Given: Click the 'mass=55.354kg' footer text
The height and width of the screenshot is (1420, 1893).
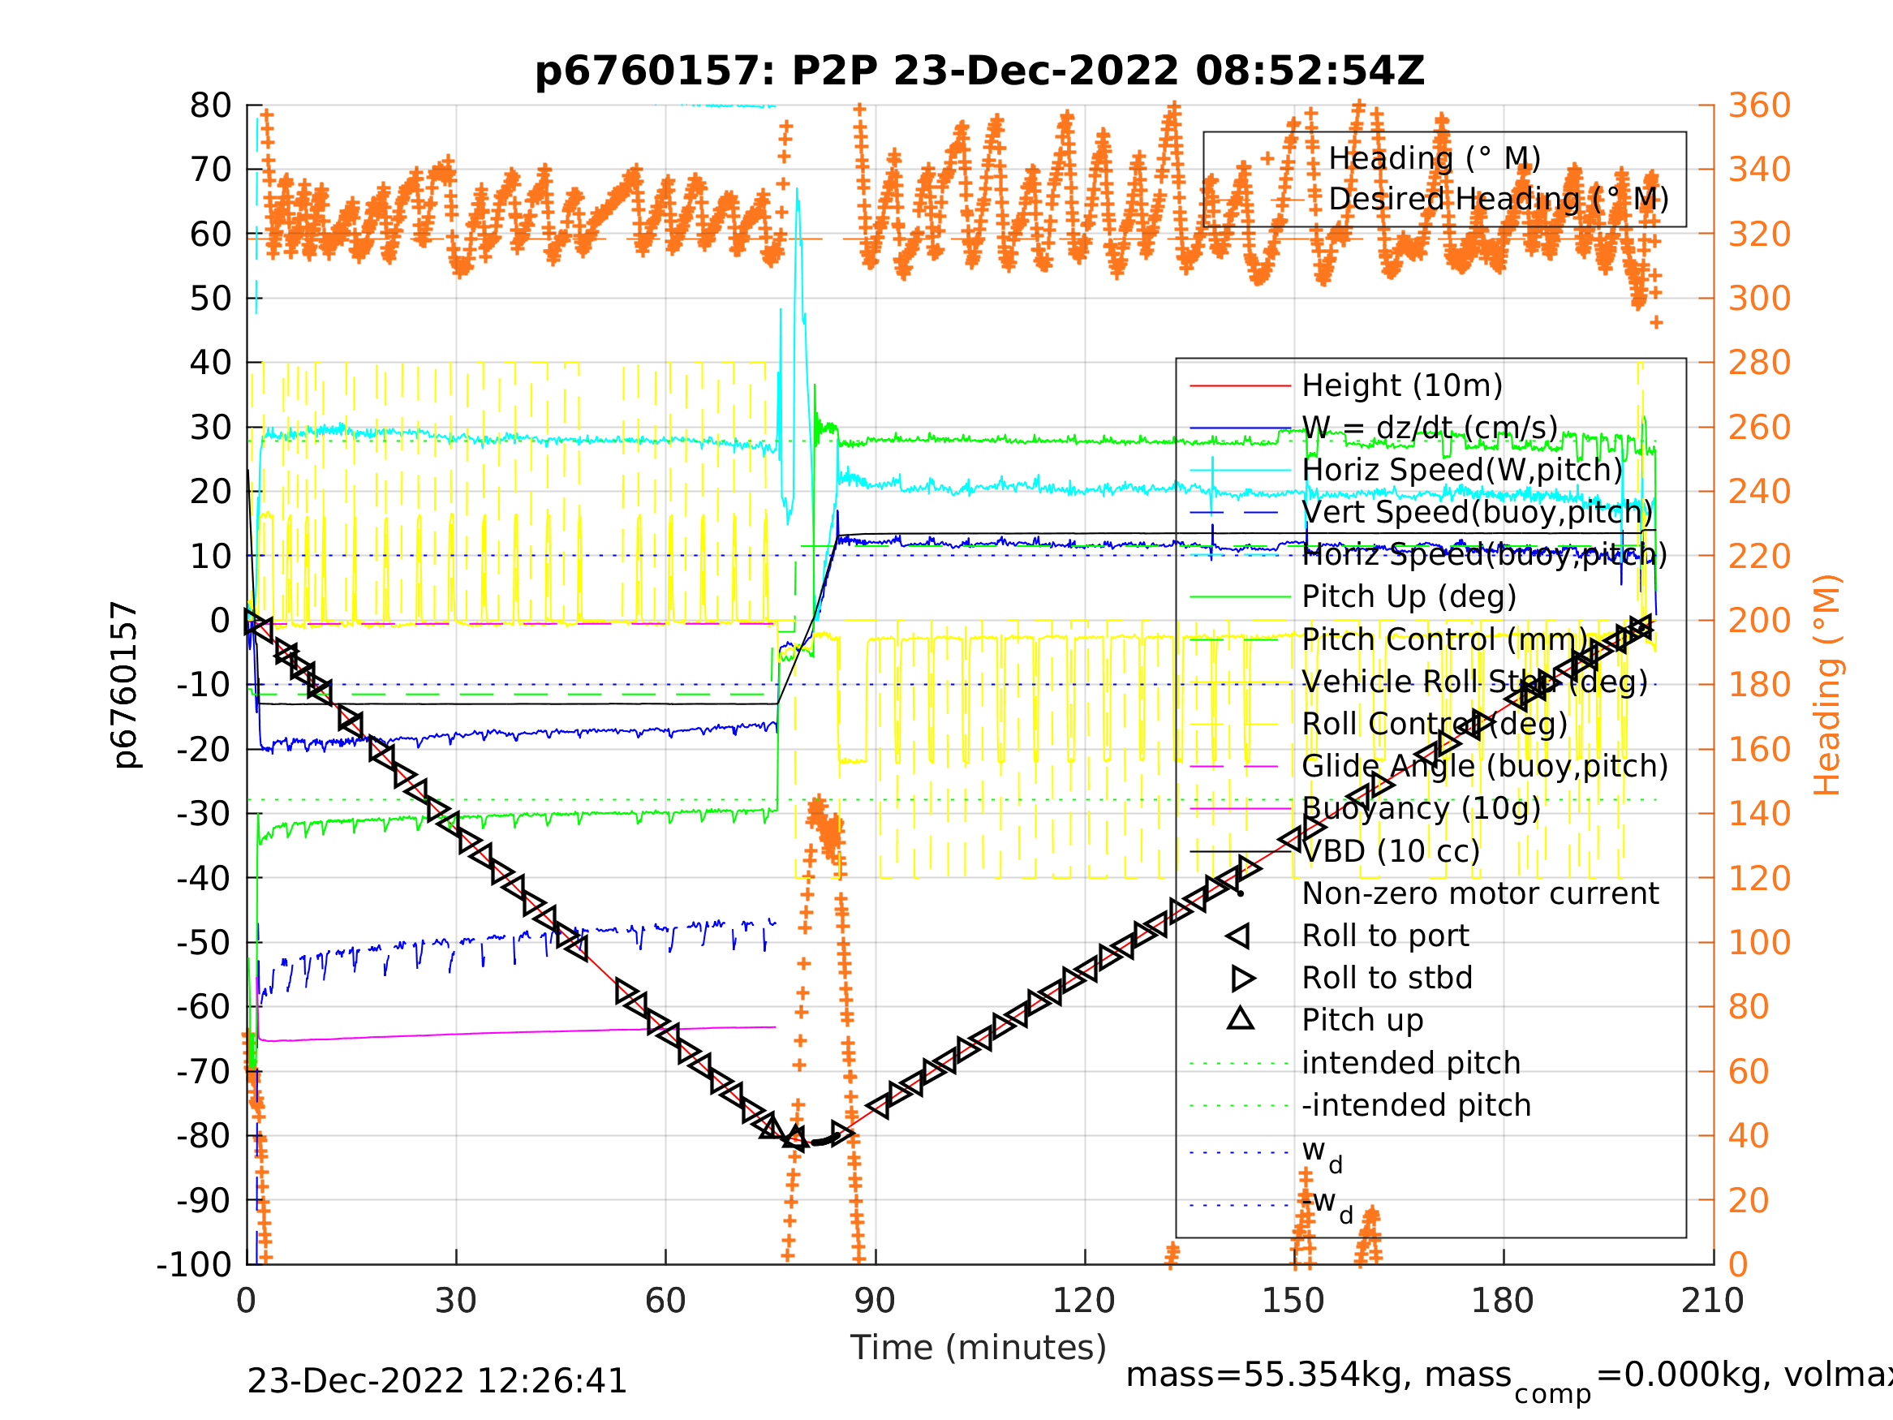Looking at the screenshot, I should 1269,1375.
